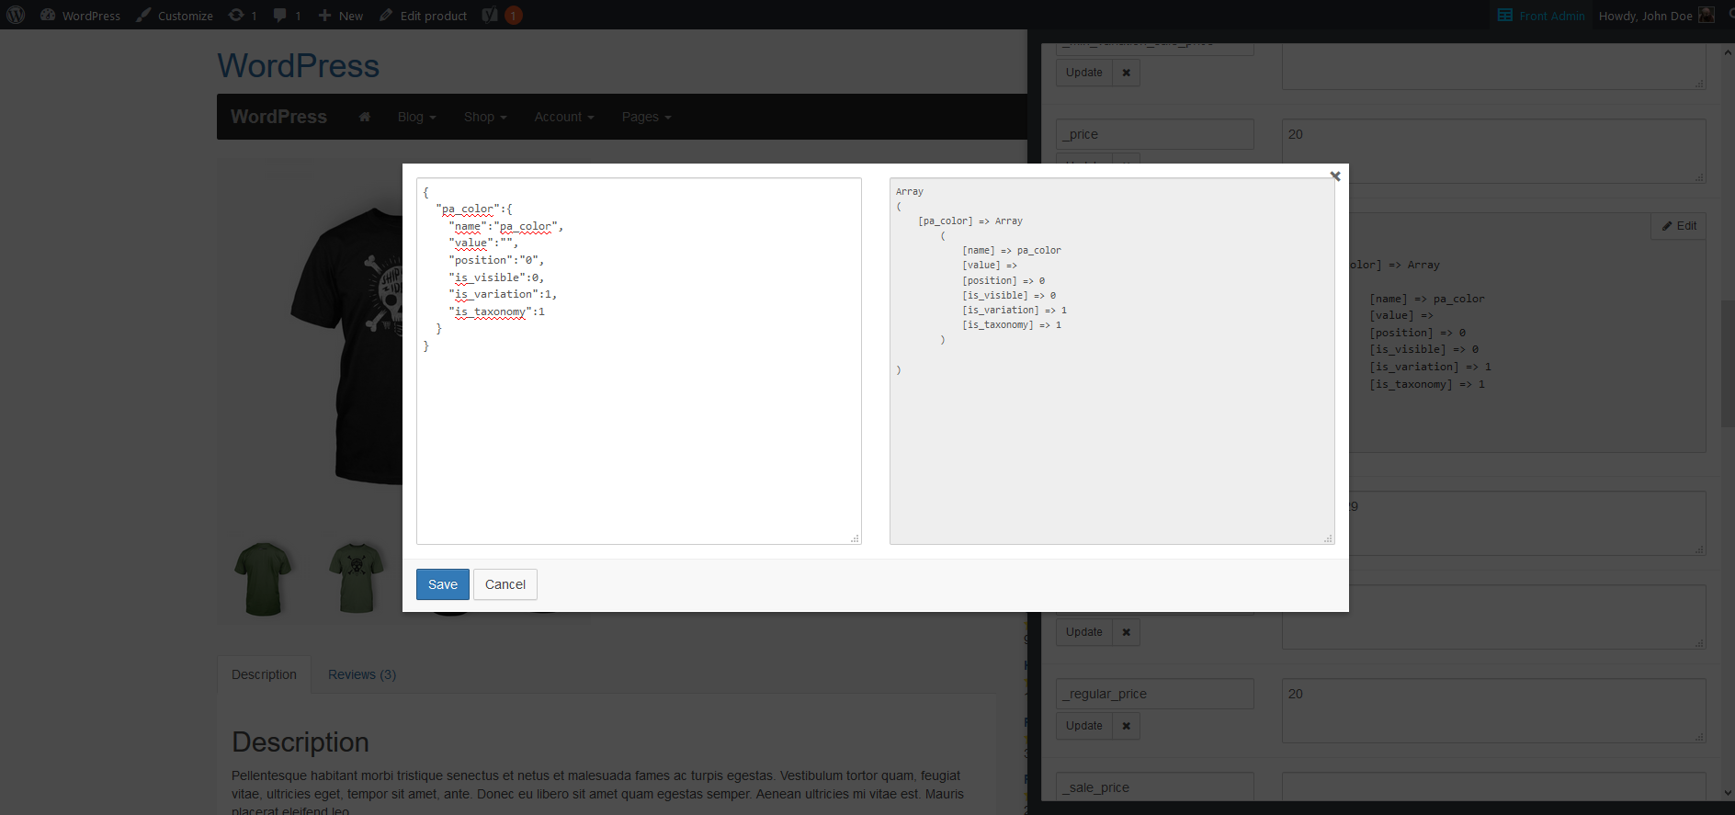This screenshot has width=1735, height=815.
Task: Expand the Shop dropdown menu
Action: pos(485,117)
